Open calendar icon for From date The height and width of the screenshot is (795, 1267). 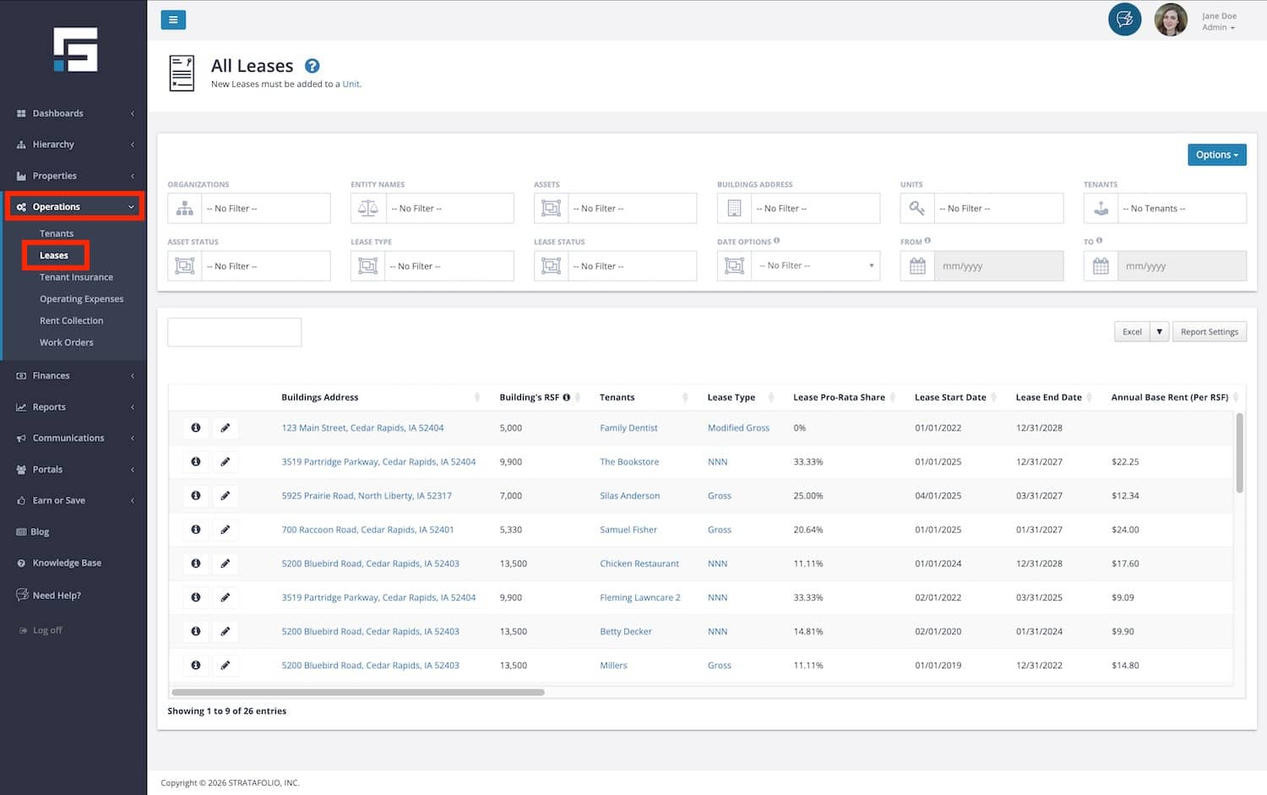tap(917, 266)
